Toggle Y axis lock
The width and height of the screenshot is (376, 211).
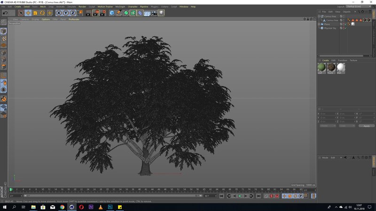(x=66, y=13)
